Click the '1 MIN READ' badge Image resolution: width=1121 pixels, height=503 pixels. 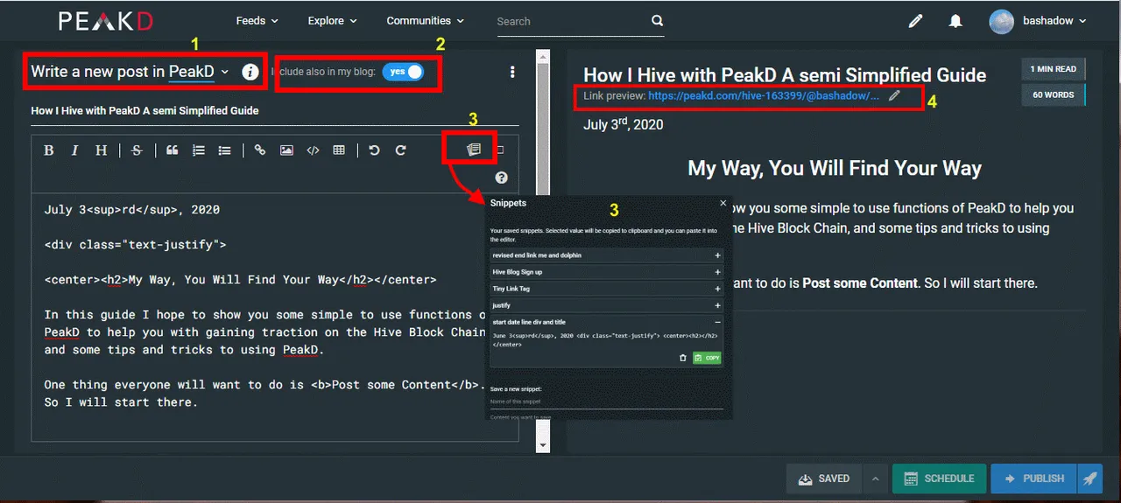click(x=1054, y=69)
